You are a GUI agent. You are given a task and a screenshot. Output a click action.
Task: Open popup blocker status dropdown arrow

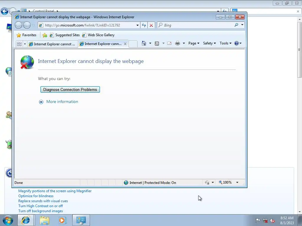point(213,182)
